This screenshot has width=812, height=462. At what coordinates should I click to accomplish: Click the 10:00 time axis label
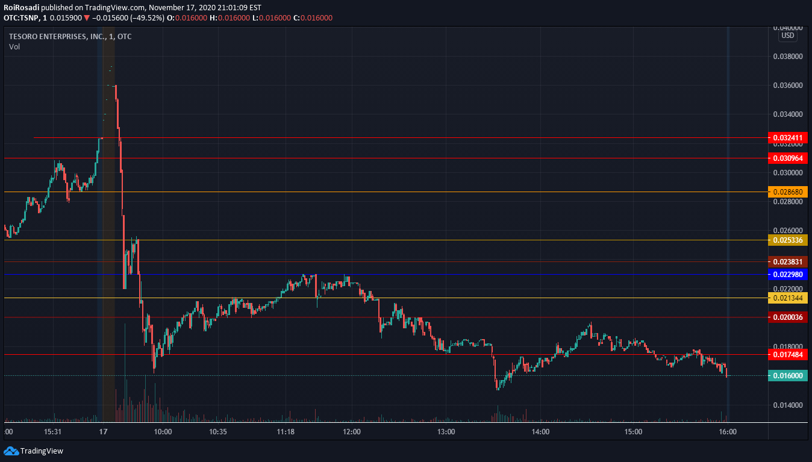point(163,432)
